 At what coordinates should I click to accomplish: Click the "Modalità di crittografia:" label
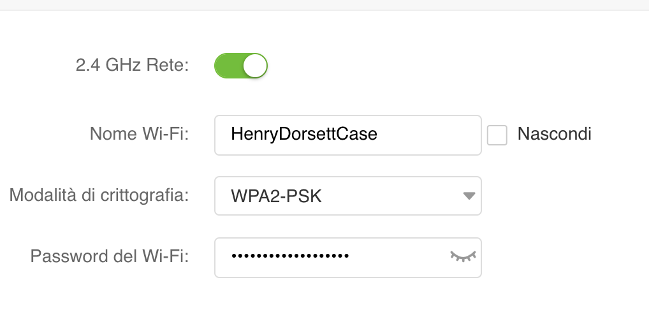coord(99,195)
